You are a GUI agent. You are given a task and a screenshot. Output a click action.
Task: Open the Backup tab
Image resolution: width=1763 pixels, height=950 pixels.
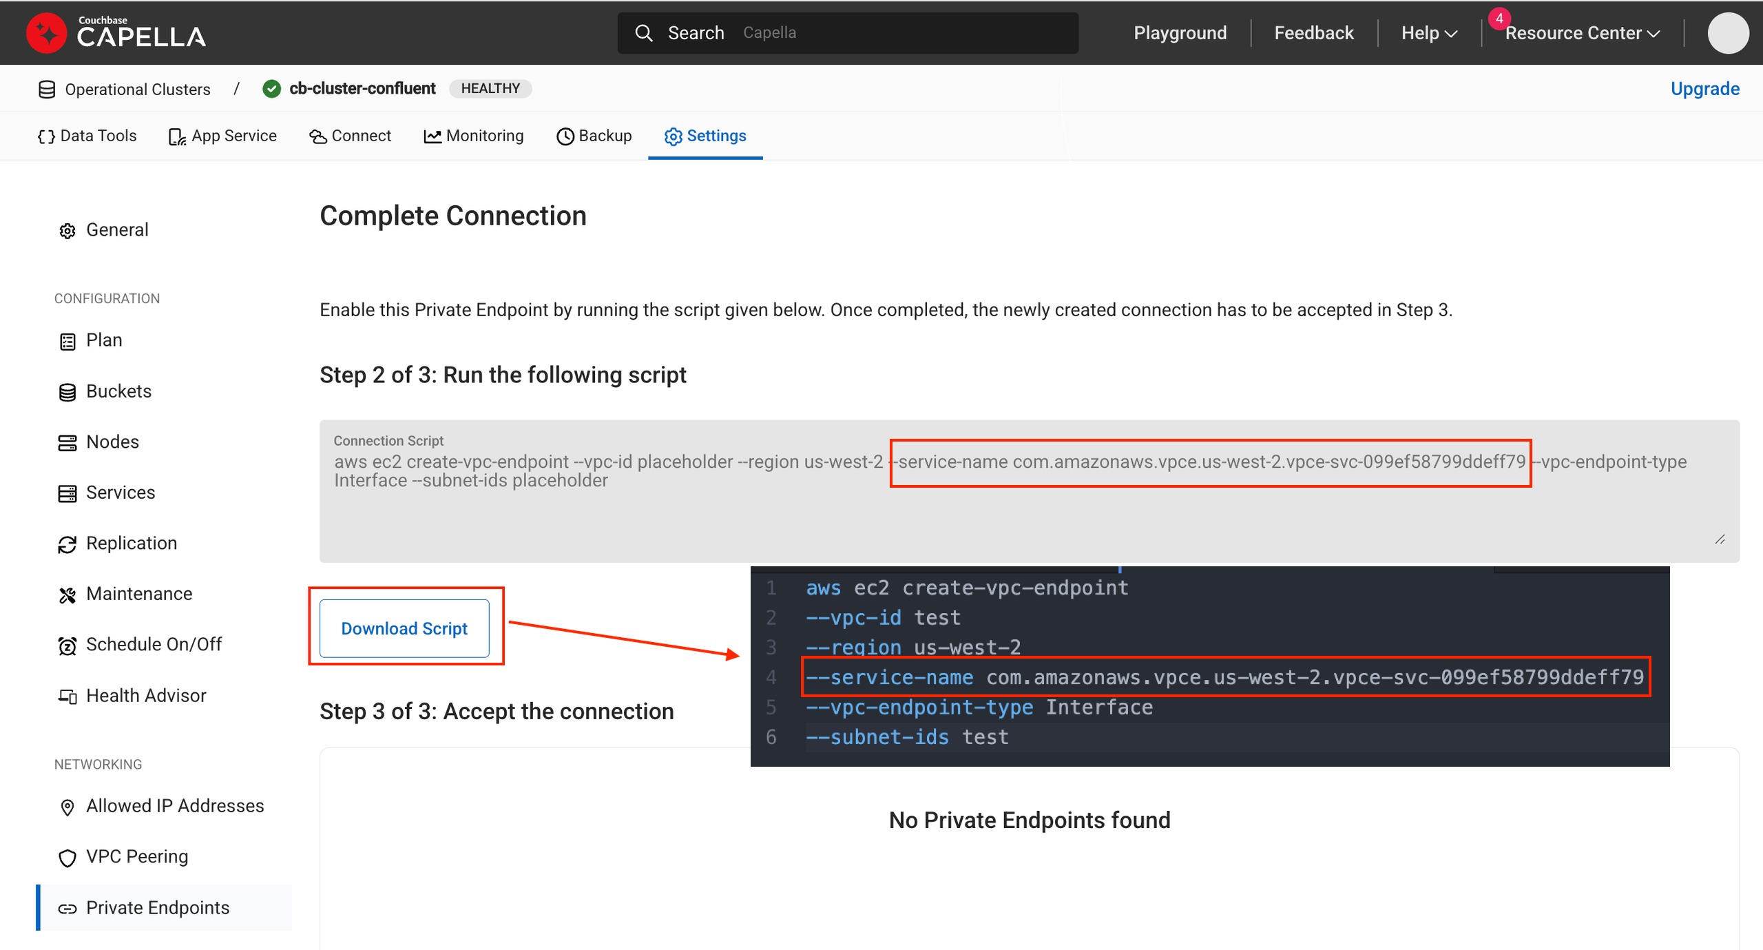(594, 136)
